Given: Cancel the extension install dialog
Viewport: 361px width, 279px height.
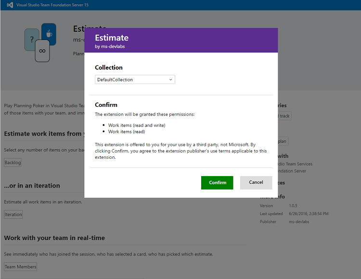Looking at the screenshot, I should click(256, 182).
